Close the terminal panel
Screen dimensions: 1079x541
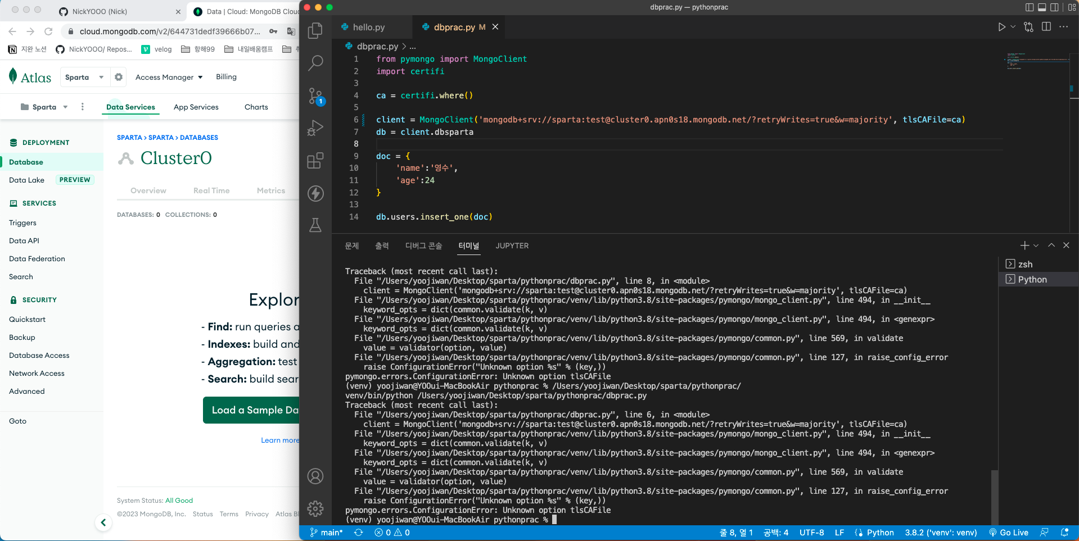(x=1066, y=246)
